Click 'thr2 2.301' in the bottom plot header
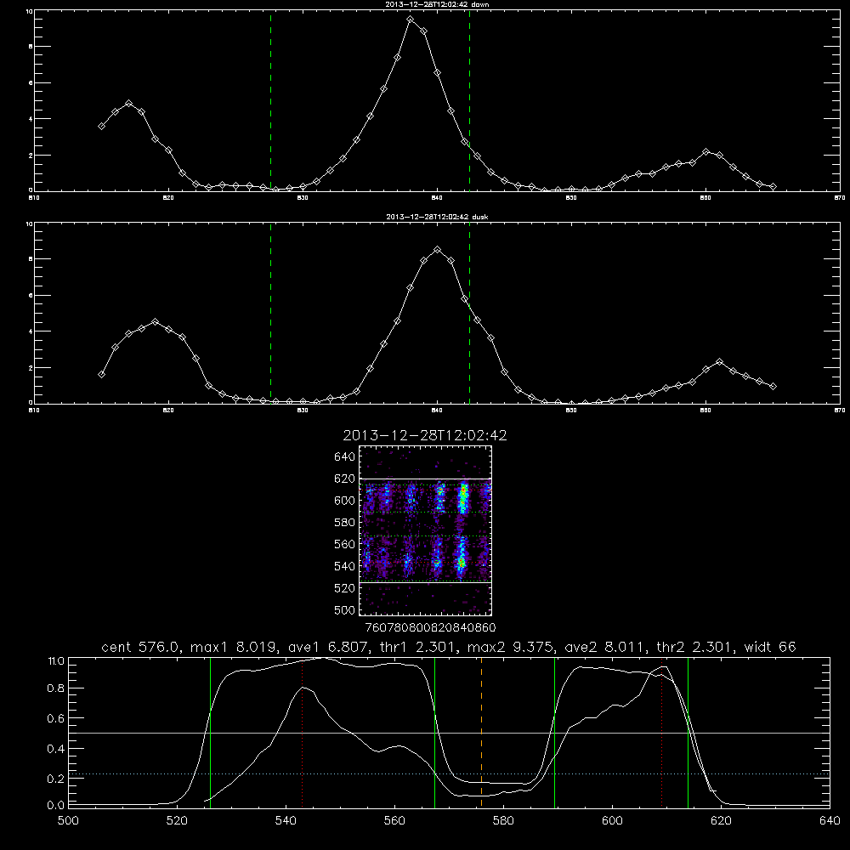The image size is (850, 850). [694, 647]
